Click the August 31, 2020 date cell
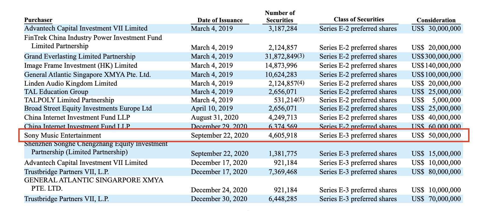This screenshot has width=484, height=211. tap(215, 118)
